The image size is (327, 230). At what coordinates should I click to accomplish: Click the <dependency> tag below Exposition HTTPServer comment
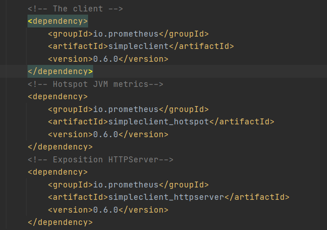point(58,172)
